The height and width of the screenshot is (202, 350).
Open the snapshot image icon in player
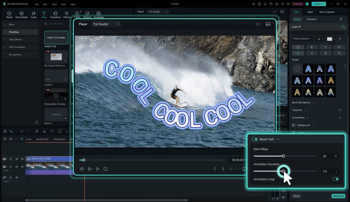pyautogui.click(x=268, y=24)
